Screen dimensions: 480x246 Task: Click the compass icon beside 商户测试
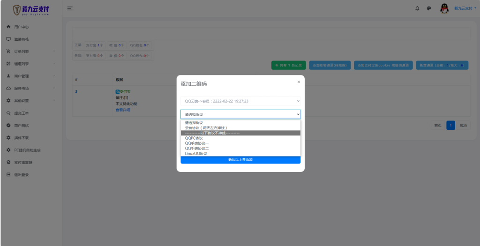tap(8, 126)
